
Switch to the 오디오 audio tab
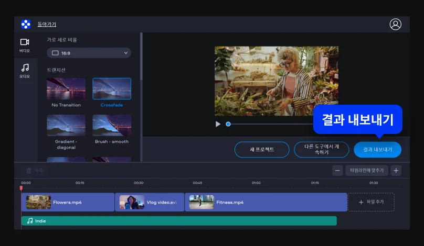point(25,71)
